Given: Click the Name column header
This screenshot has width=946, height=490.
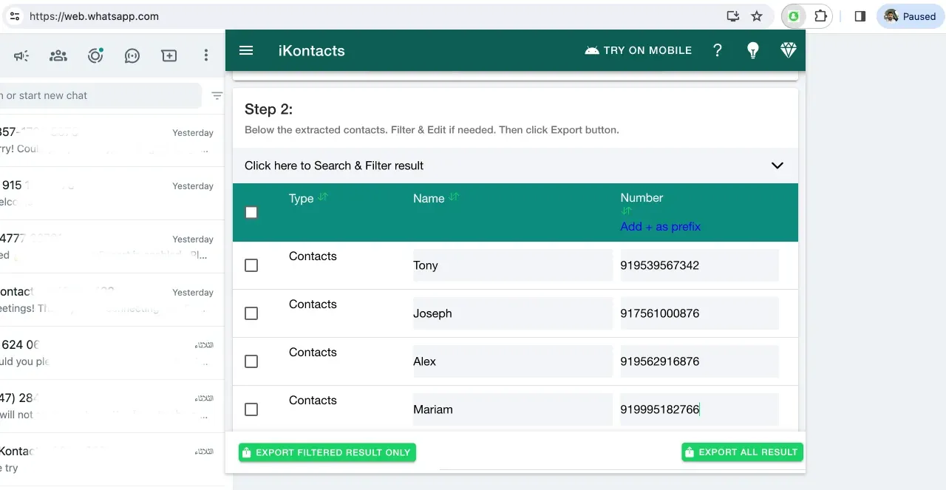Looking at the screenshot, I should coord(429,198).
